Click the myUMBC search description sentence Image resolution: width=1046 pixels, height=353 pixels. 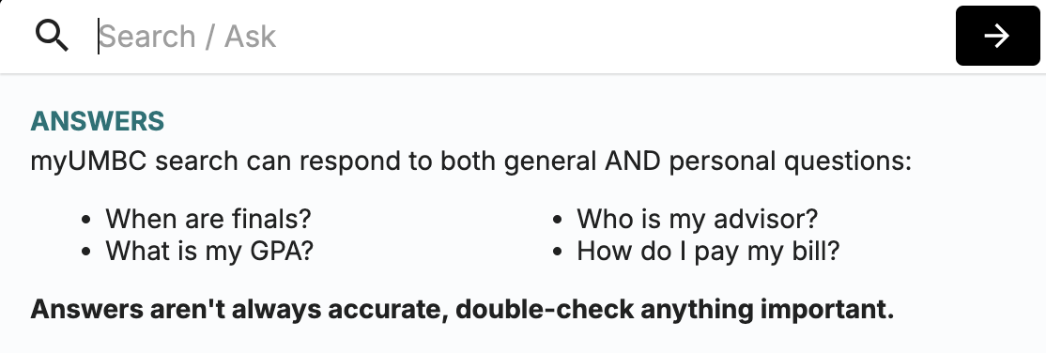pyautogui.click(x=471, y=161)
